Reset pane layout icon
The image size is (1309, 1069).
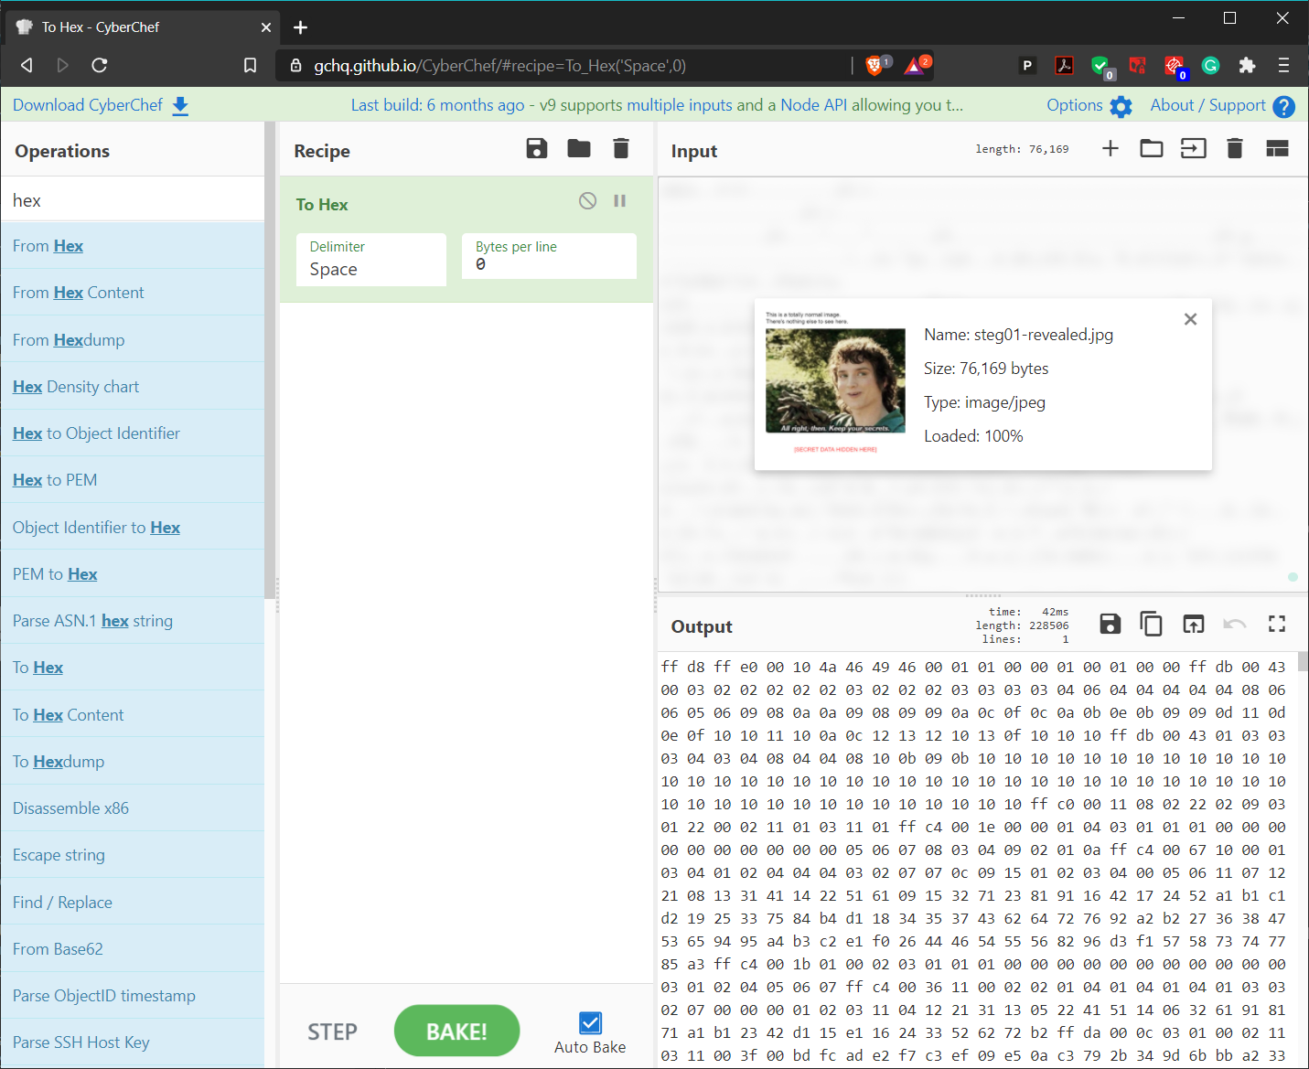click(x=1277, y=148)
